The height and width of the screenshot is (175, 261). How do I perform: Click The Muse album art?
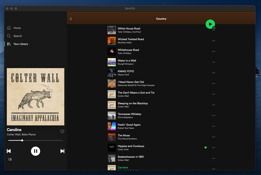112,137
